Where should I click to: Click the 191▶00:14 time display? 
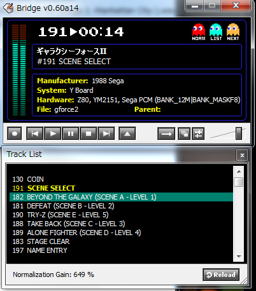tap(81, 32)
